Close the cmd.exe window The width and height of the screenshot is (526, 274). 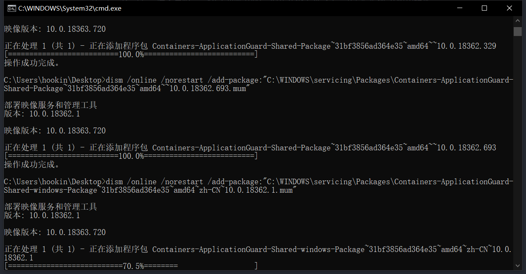[x=509, y=8]
